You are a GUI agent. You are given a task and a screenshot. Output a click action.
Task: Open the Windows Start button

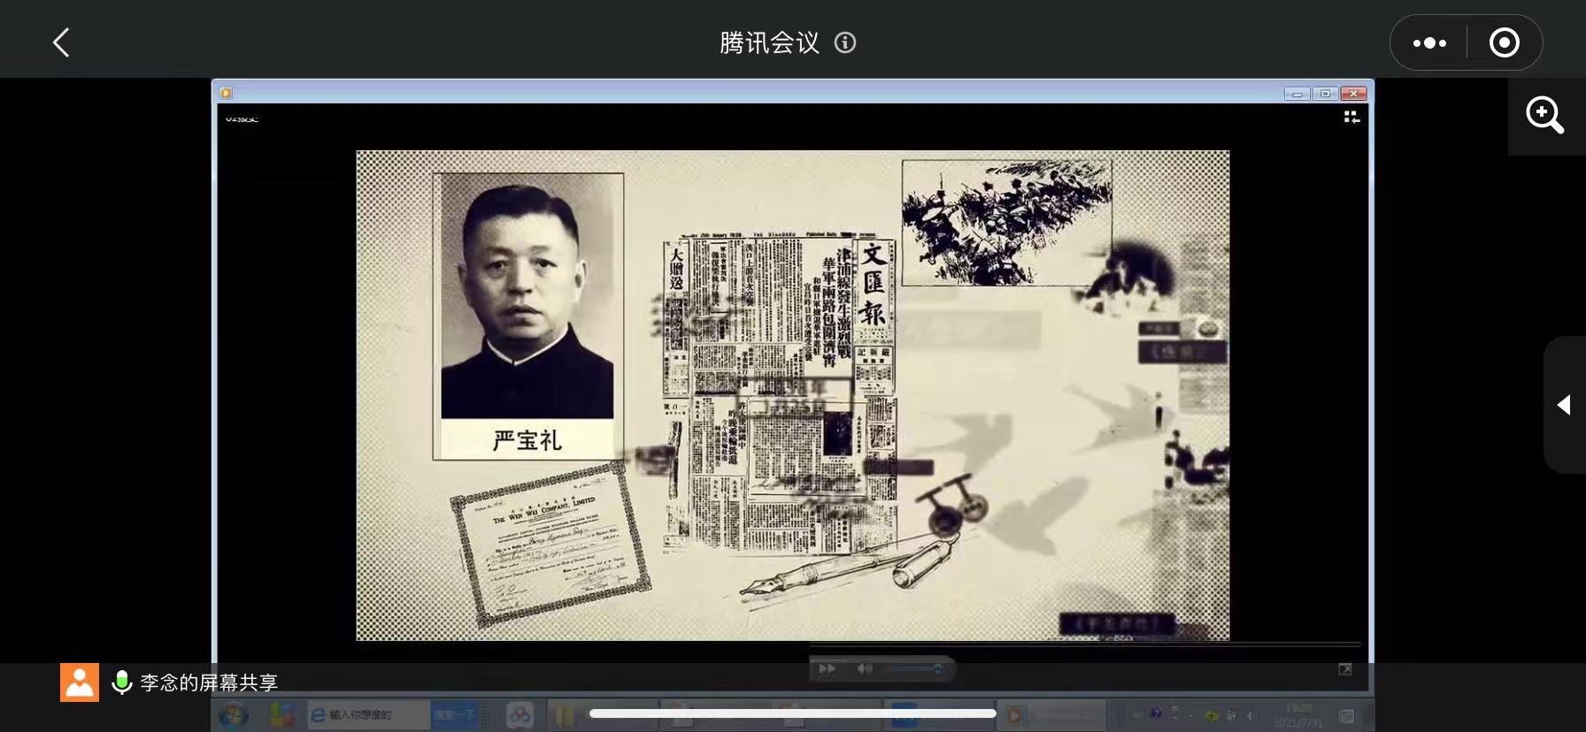coord(234,714)
